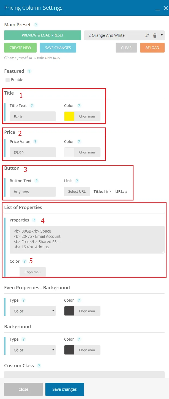The height and width of the screenshot is (399, 169).
Task: Open the preset dropdown showing 2 Orange And White
Action: [124, 35]
